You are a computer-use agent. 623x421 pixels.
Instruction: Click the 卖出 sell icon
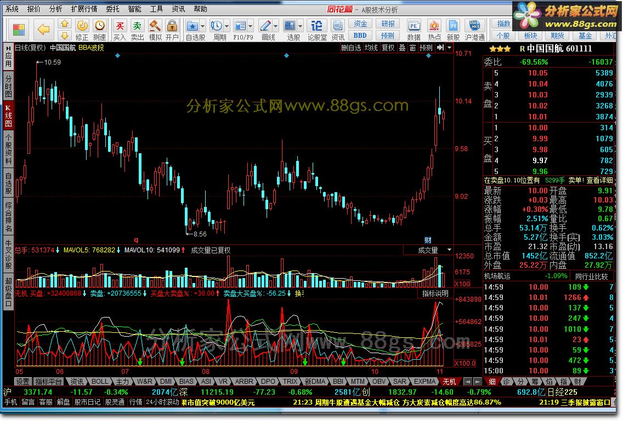(137, 26)
